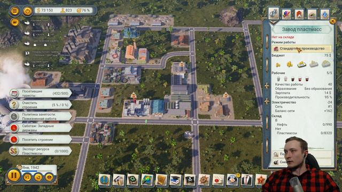Open the ship wheel trade icon
This screenshot has width=342, height=192.
[x=204, y=180]
